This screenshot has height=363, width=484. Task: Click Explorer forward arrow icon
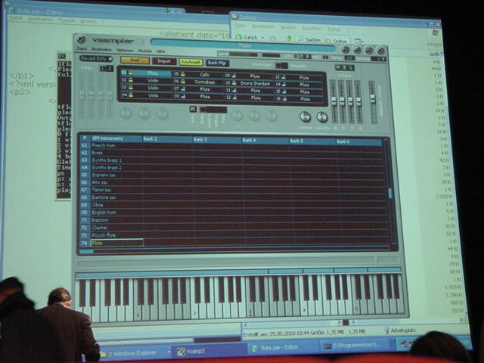[x=273, y=39]
